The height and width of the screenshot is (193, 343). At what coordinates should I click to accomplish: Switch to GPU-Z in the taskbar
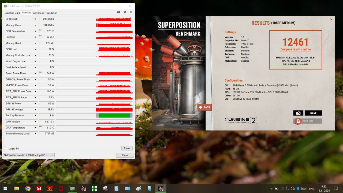pyautogui.click(x=72, y=188)
